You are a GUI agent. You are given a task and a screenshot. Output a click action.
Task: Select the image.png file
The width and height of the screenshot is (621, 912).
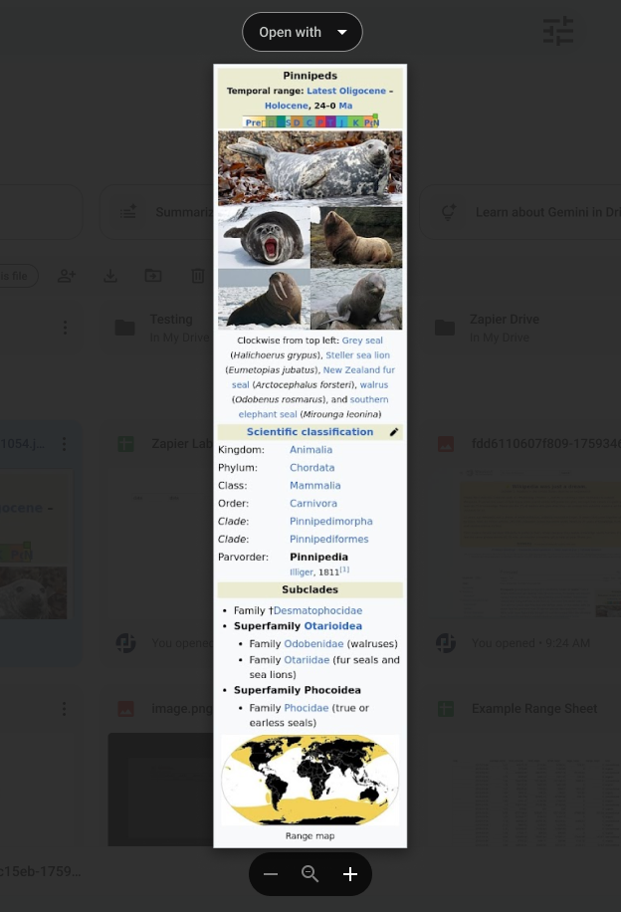pyautogui.click(x=182, y=709)
